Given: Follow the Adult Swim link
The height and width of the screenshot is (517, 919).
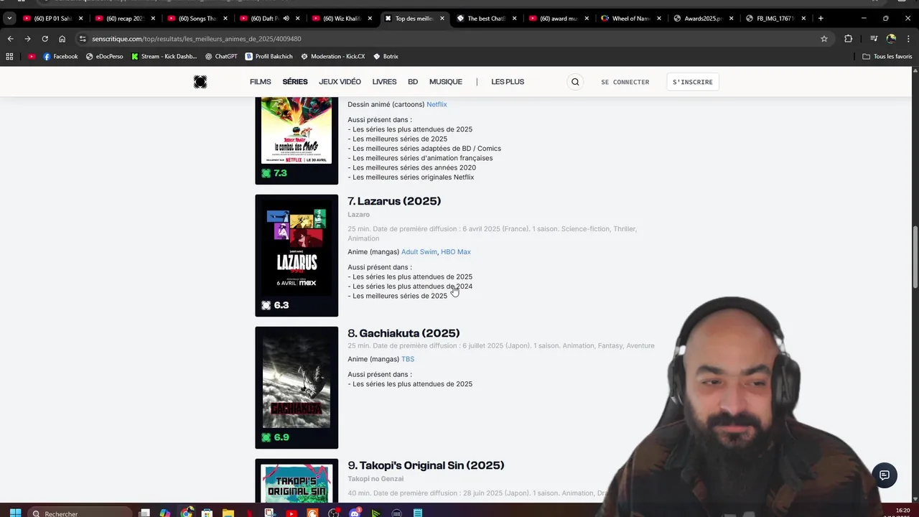Looking at the screenshot, I should (x=419, y=252).
